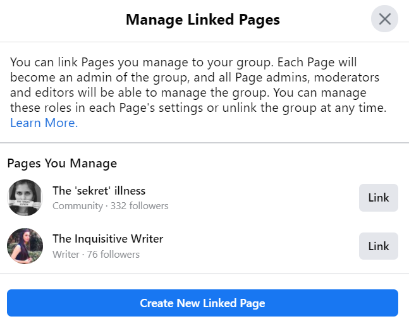This screenshot has height=326, width=409.
Task: Click the Pages You Manage heading
Action: [x=62, y=163]
